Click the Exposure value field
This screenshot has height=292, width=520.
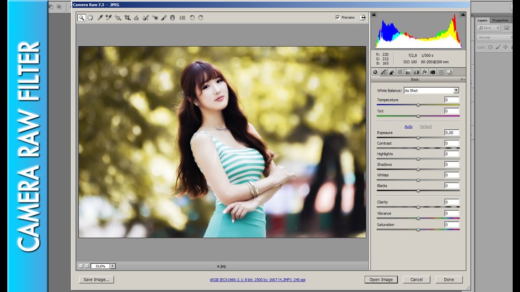click(x=452, y=133)
